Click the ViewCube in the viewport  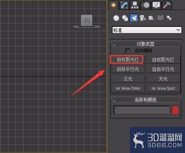coord(86,21)
